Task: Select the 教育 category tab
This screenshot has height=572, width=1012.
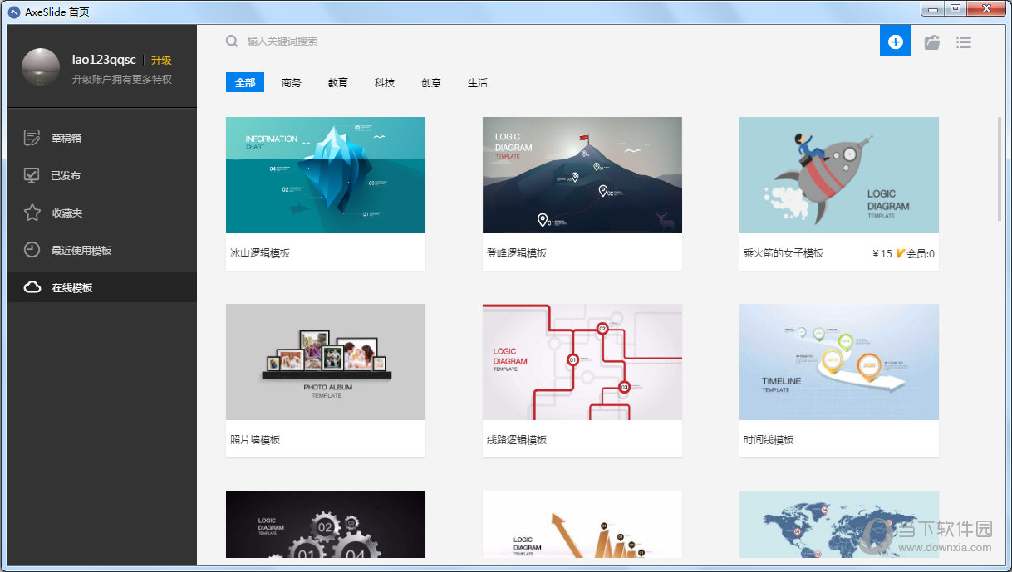Action: (x=338, y=82)
